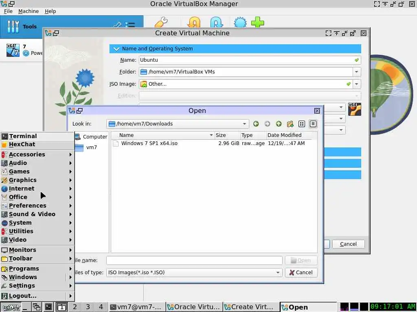The width and height of the screenshot is (417, 312).
Task: Expand the Office submenu
Action: (x=37, y=197)
